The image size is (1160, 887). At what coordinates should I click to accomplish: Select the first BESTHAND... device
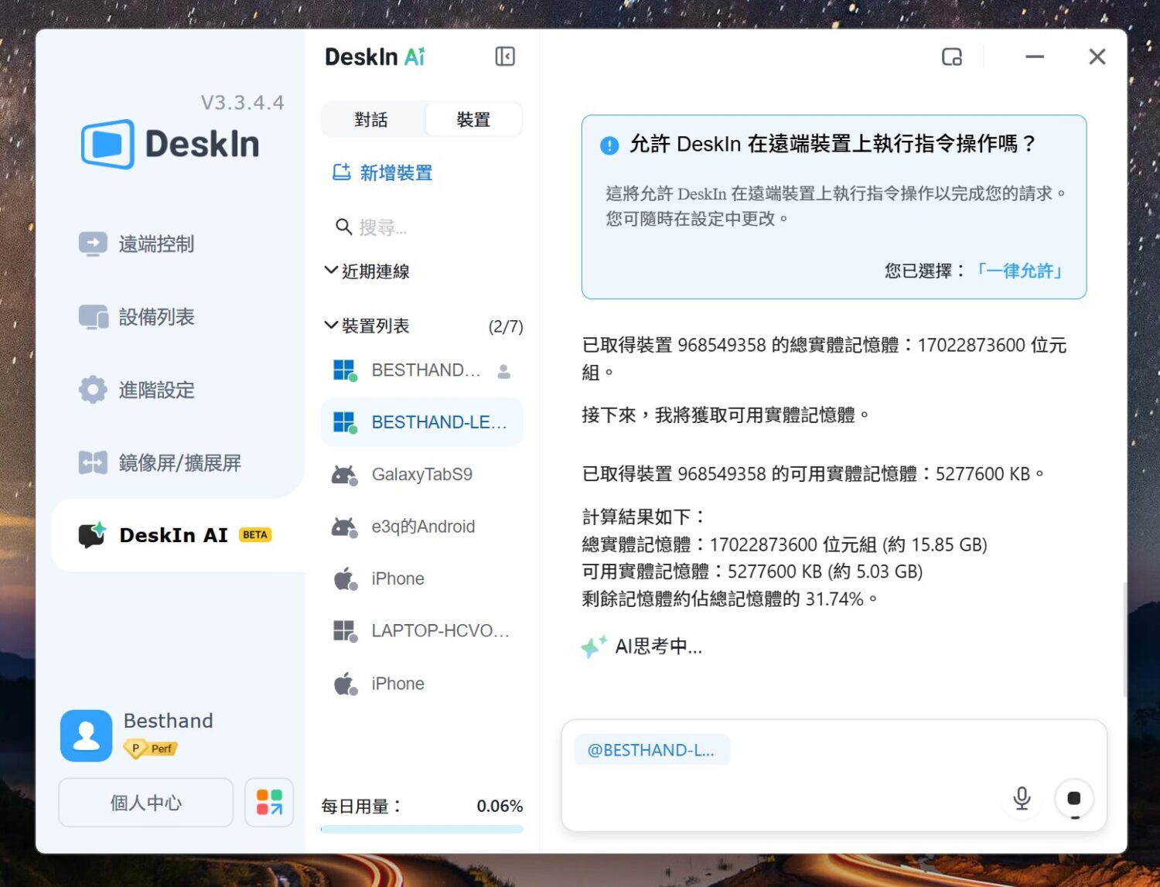tap(422, 370)
